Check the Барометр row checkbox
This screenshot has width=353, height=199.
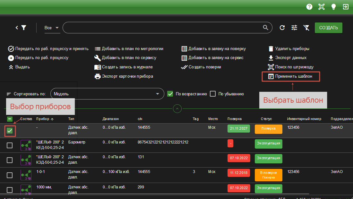(10, 145)
